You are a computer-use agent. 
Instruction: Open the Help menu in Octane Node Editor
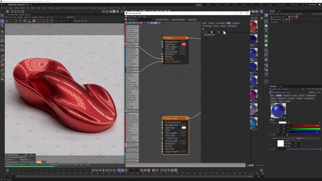tap(144, 17)
